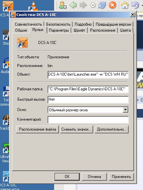
Task: Open the VLC media player desktop shortcut
Action: pyautogui.click(x=33, y=6)
